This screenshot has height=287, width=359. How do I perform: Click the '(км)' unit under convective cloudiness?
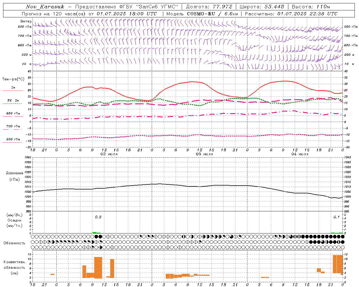(x=14, y=273)
